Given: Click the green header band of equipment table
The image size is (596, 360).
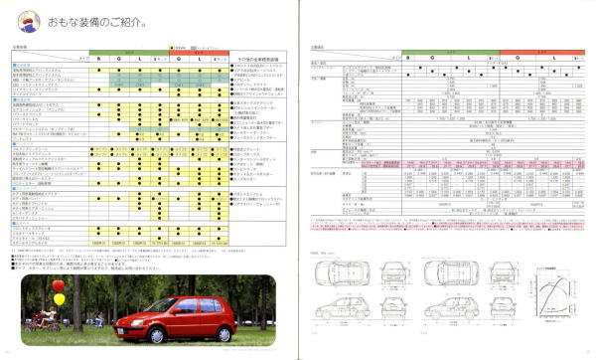Looking at the screenshot, I should click(129, 53).
